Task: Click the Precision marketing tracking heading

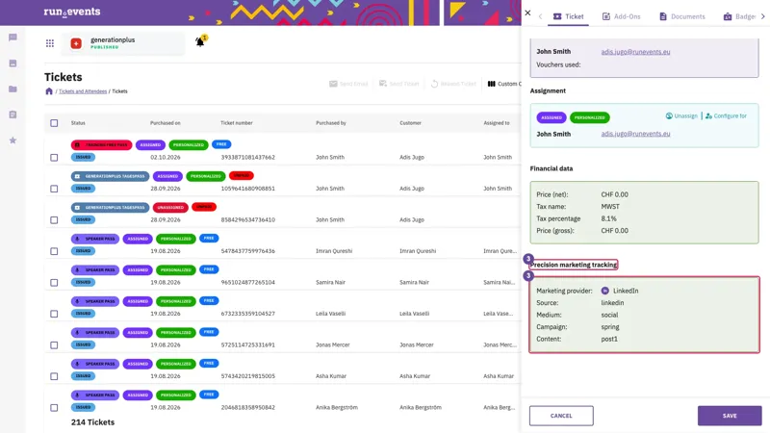Action: [x=574, y=265]
